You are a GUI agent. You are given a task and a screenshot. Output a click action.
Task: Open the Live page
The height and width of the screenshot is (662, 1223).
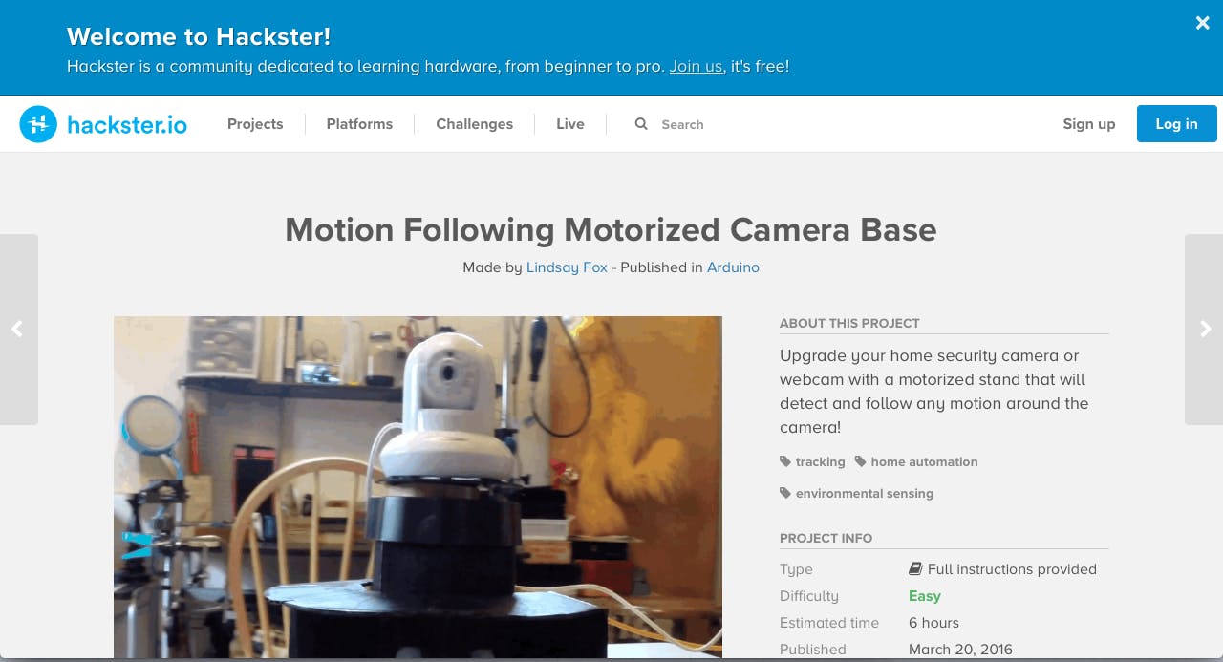(570, 124)
